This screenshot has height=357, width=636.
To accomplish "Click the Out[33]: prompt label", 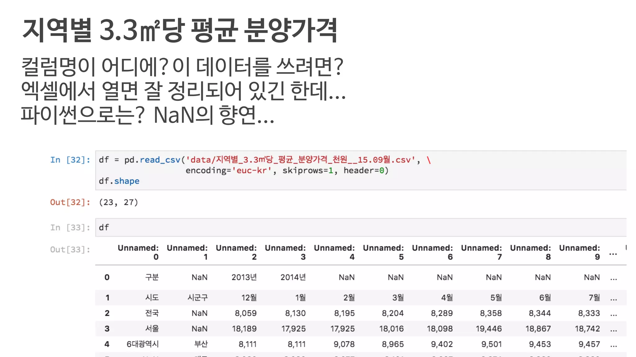I will [x=70, y=250].
